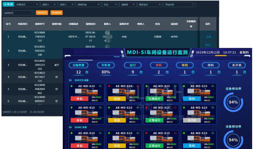Click the 导出所有 export button
The image size is (253, 149).
click(x=56, y=13)
